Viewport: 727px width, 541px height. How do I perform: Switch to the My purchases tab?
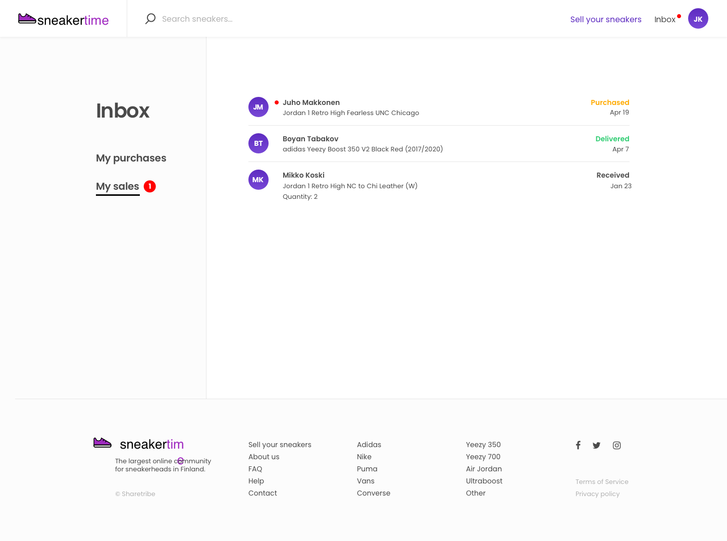(131, 158)
